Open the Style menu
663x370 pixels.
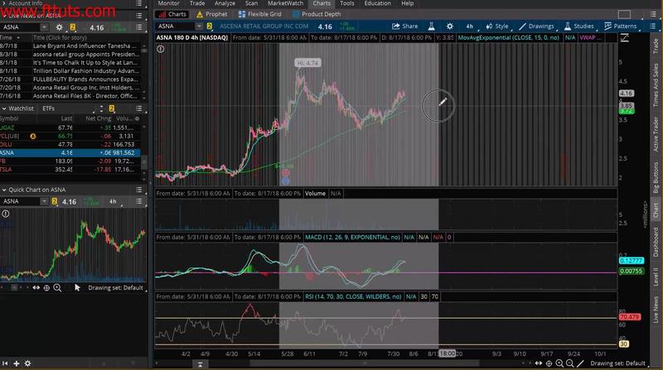click(497, 26)
